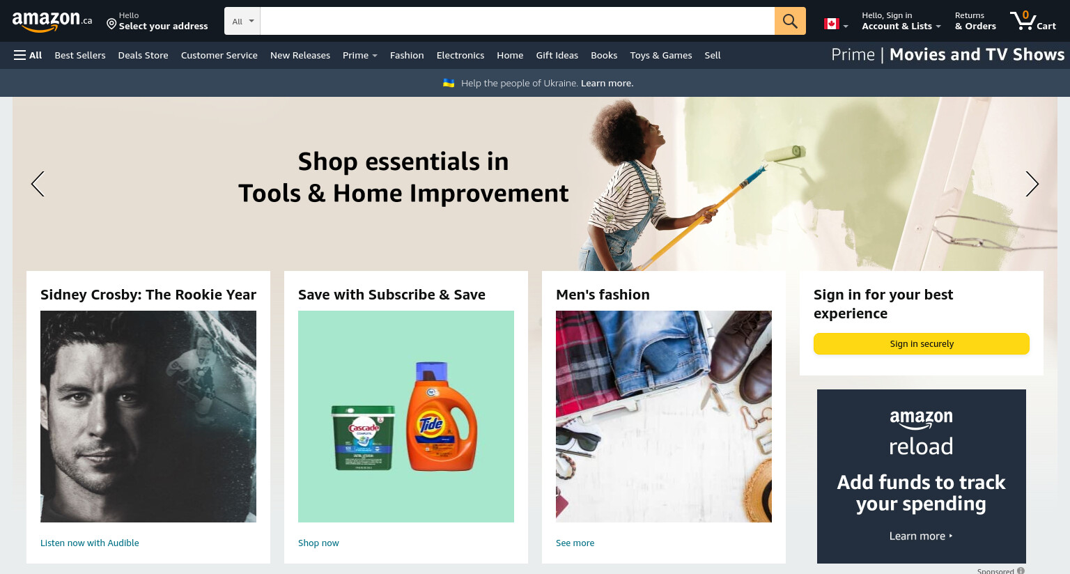
Task: Open the shopping cart icon
Action: (1033, 21)
